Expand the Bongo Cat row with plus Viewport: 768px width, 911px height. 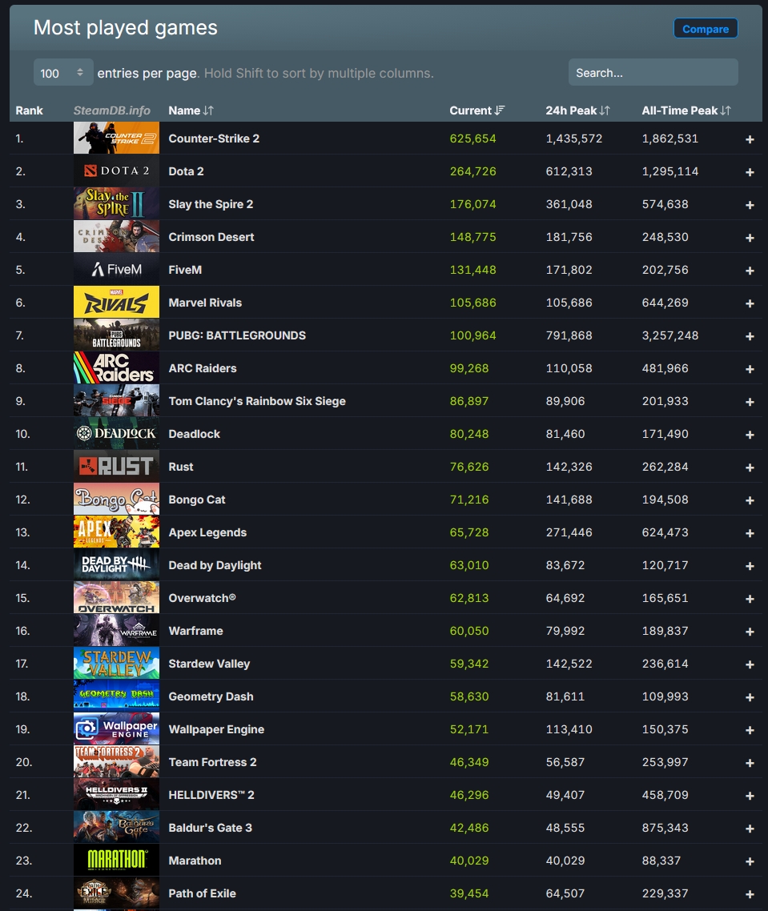click(x=750, y=500)
